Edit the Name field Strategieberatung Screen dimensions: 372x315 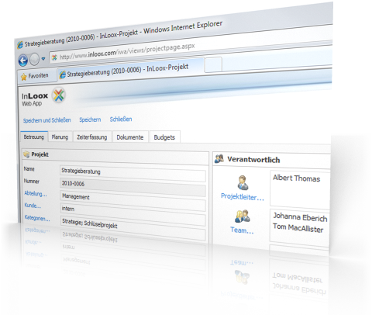click(133, 174)
